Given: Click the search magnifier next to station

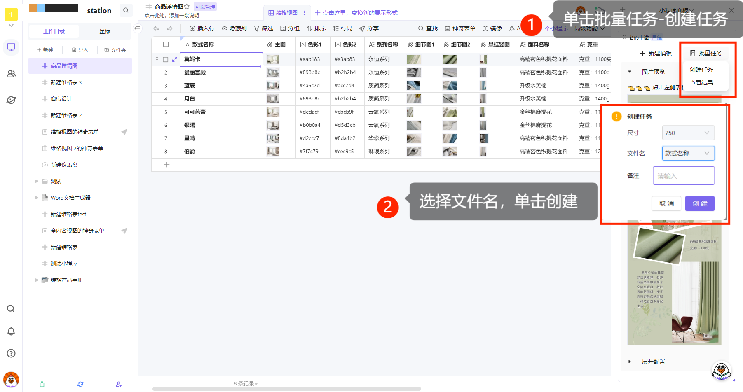Looking at the screenshot, I should click(126, 10).
